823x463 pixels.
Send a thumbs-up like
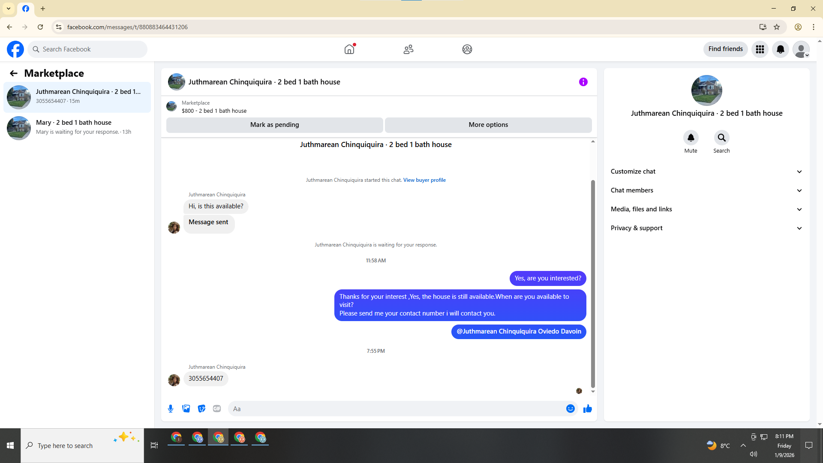click(587, 409)
